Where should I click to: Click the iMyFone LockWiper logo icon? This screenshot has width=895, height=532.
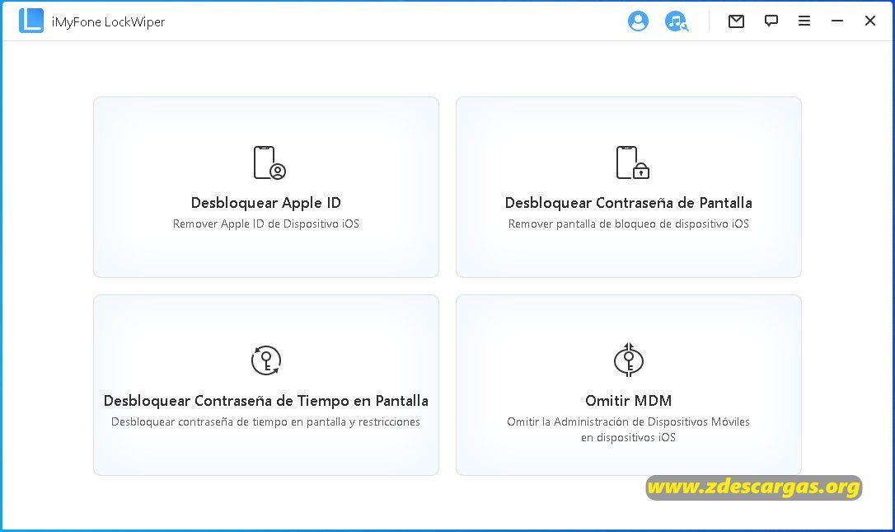click(30, 21)
